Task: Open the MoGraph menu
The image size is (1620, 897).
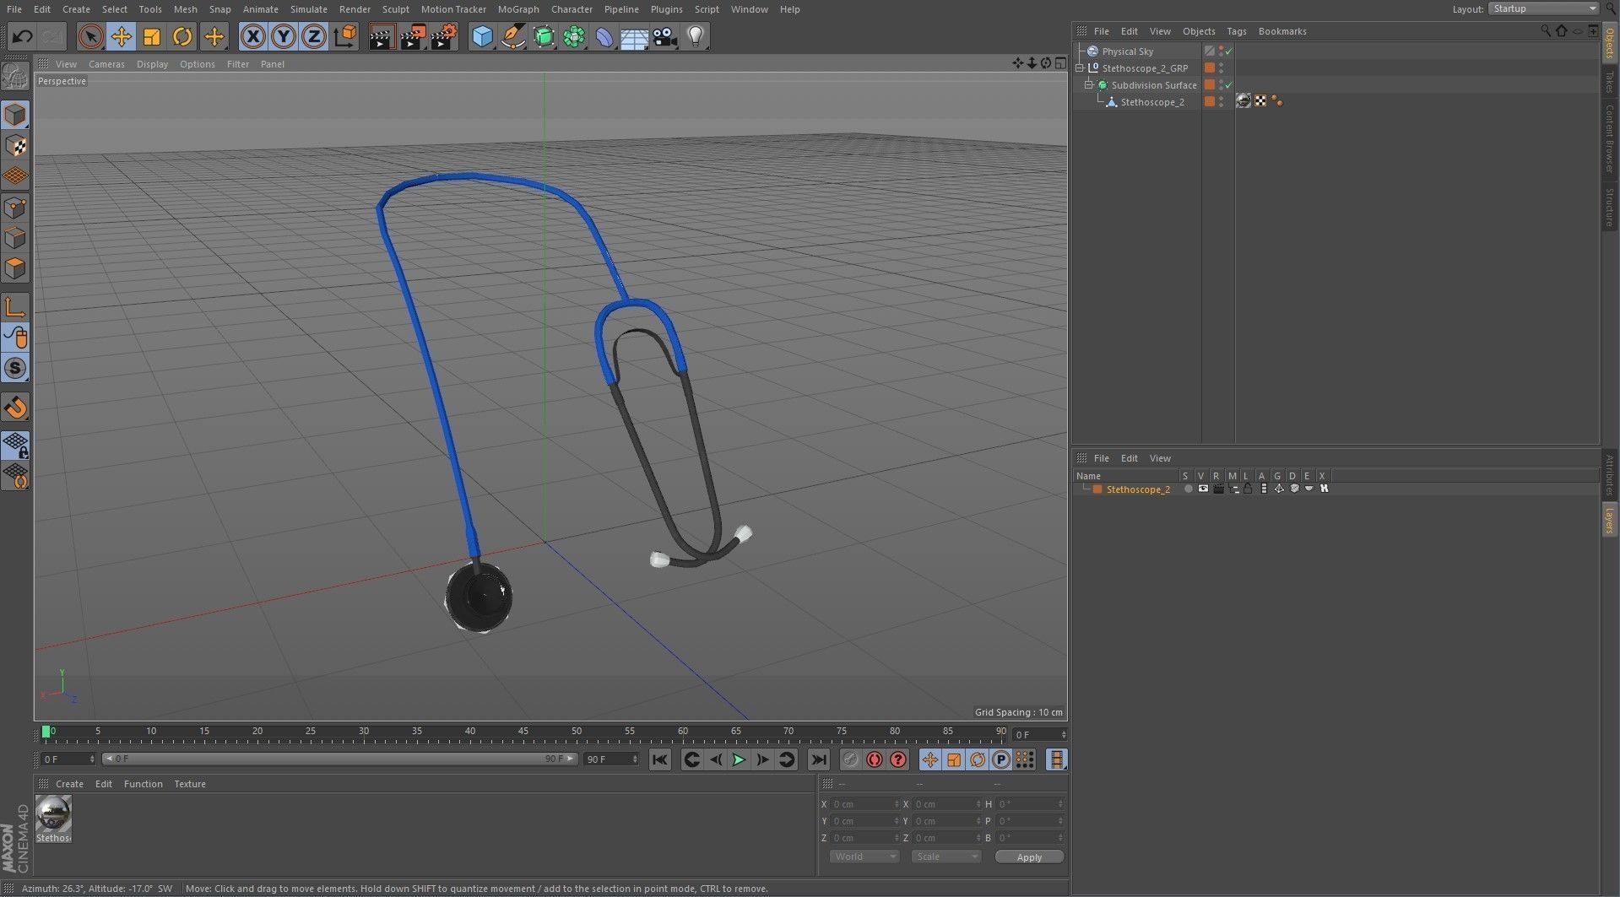Action: (518, 9)
